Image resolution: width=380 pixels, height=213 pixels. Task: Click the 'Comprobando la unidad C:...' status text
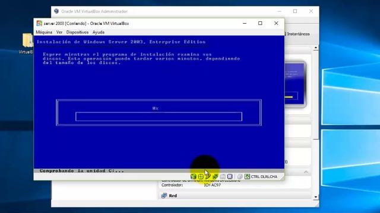[x=82, y=171]
